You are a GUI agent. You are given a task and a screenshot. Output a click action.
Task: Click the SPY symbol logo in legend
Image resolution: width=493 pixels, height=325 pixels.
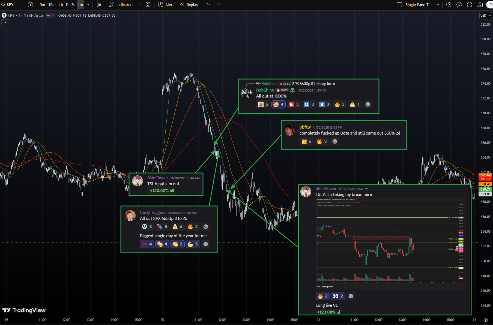coord(4,15)
